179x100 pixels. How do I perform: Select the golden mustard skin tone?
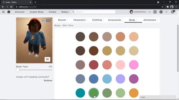tap(107, 51)
